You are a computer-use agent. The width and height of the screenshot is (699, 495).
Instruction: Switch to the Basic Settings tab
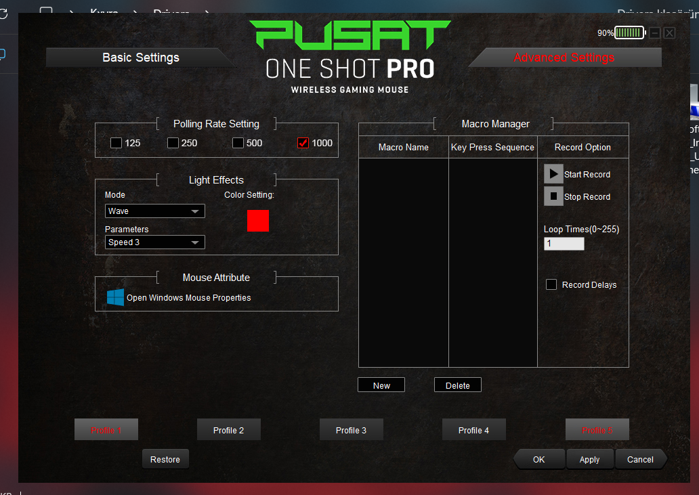[141, 58]
